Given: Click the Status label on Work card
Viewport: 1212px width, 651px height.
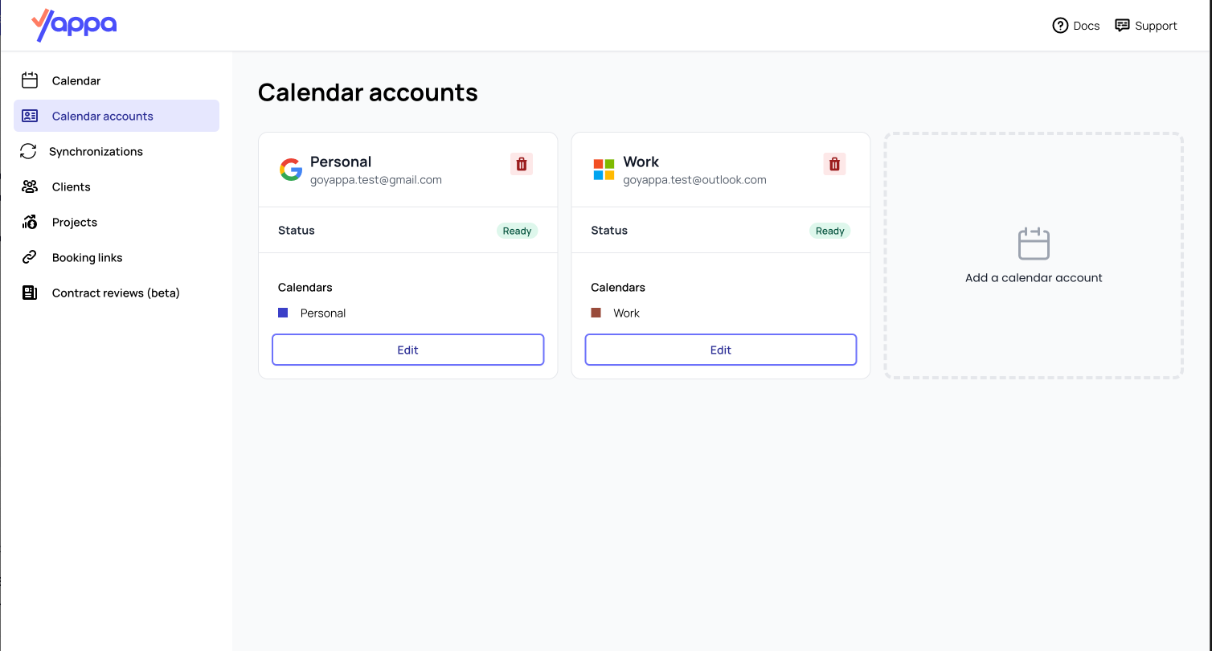Looking at the screenshot, I should point(609,230).
